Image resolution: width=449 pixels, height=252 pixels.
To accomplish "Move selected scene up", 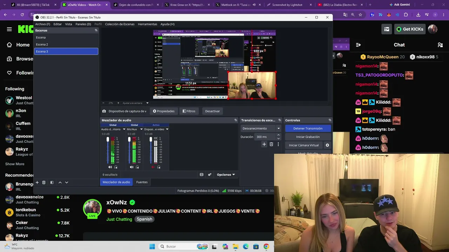I will (x=60, y=182).
